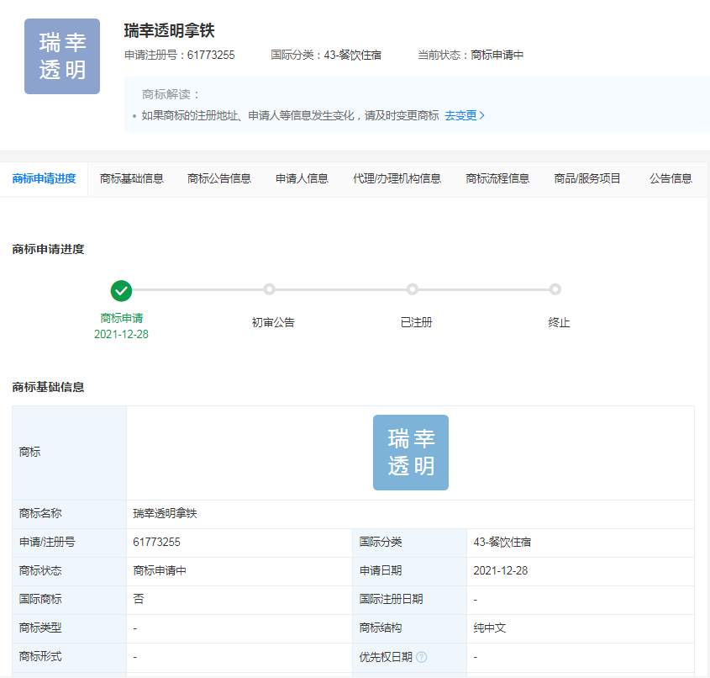Select the 申请人信息 tab
Image resolution: width=710 pixels, height=678 pixels.
coord(302,178)
